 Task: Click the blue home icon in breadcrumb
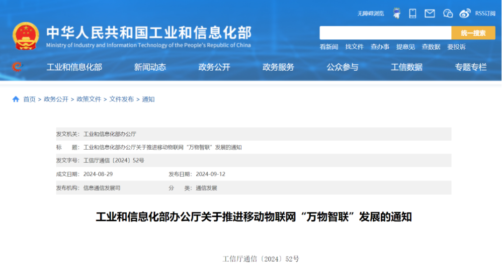coord(16,99)
